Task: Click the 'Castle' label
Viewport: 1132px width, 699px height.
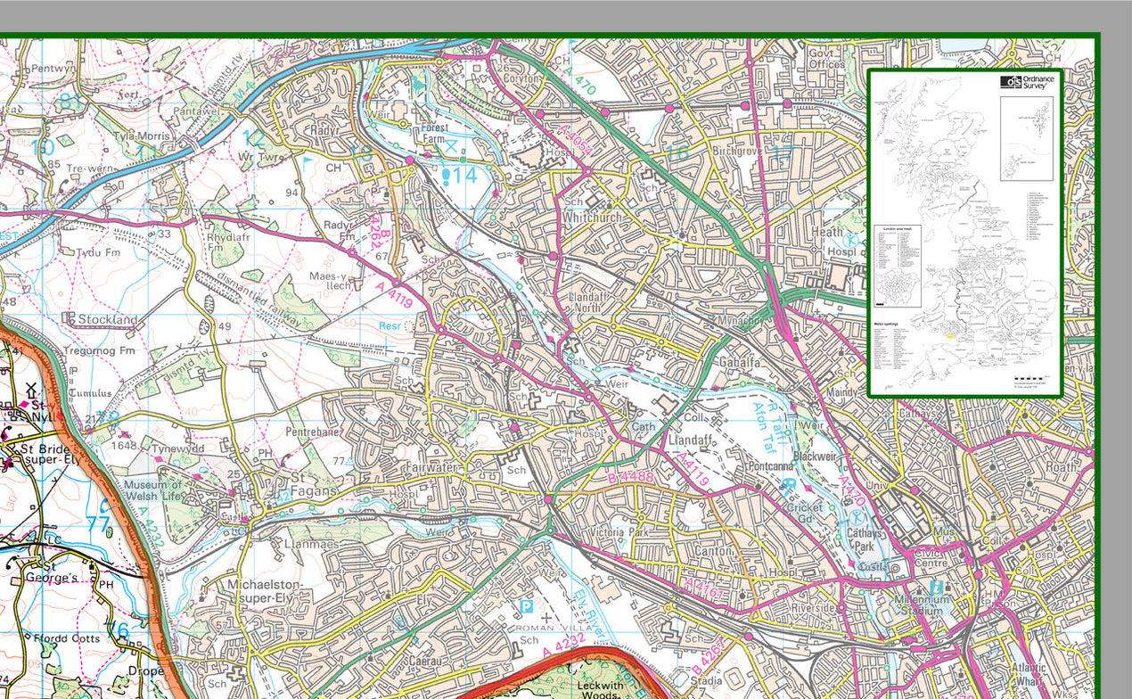Action: tap(875, 566)
